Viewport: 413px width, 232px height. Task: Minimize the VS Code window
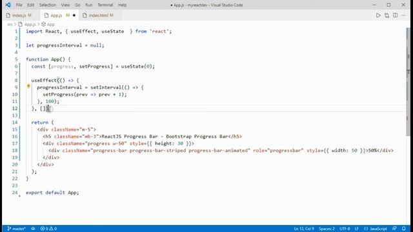click(x=374, y=5)
